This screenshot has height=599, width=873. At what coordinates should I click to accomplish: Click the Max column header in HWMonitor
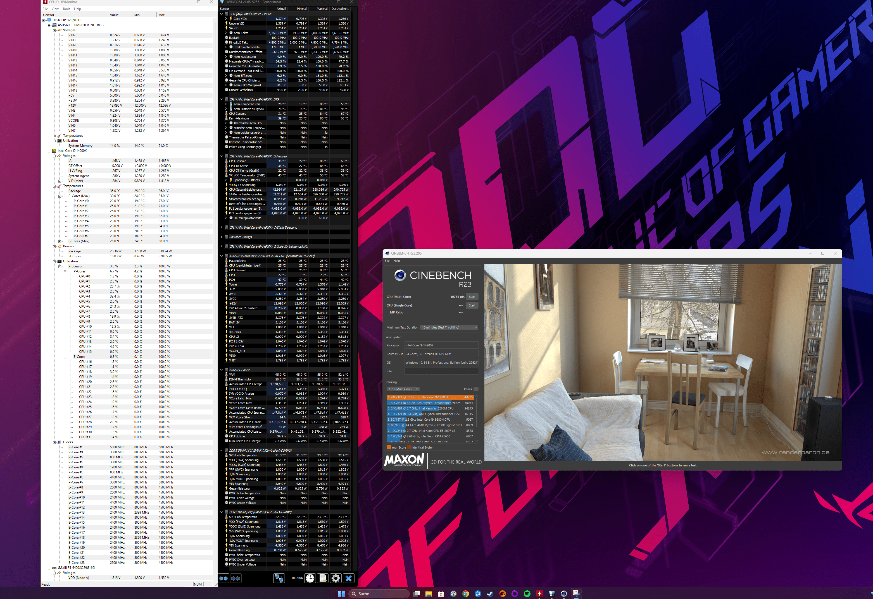(169, 15)
